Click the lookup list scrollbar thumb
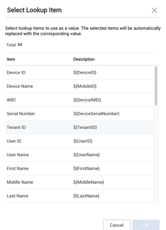The width and height of the screenshot is (166, 230). 156,86
